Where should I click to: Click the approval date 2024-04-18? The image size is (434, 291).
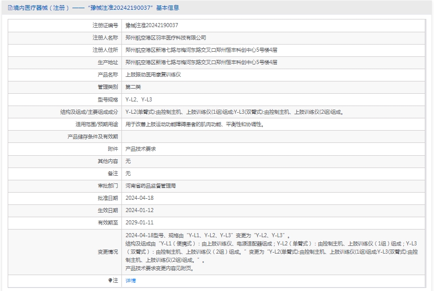pyautogui.click(x=139, y=198)
